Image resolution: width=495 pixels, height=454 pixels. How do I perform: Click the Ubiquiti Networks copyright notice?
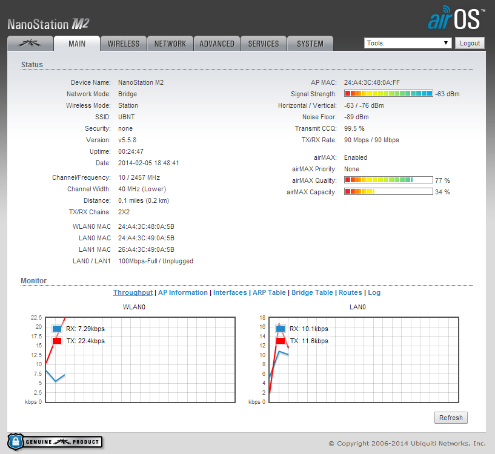coord(407,443)
